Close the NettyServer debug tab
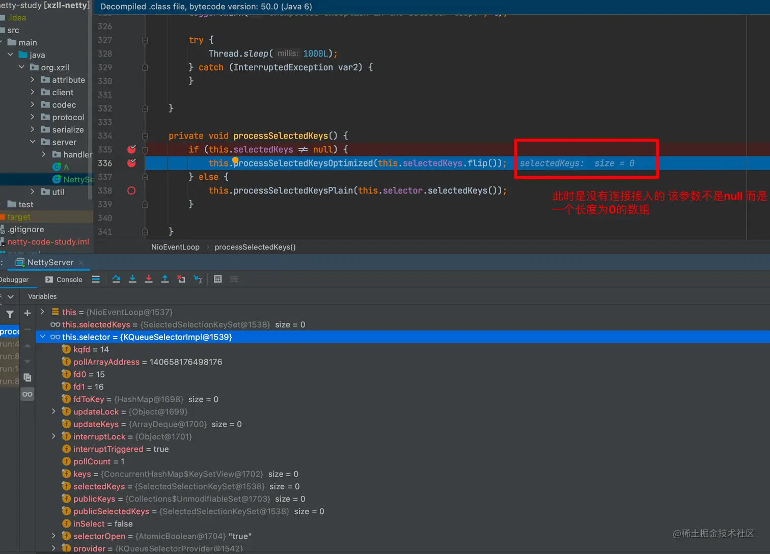The image size is (770, 554). pos(81,263)
